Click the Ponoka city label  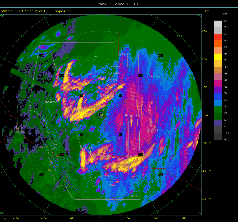point(121,54)
